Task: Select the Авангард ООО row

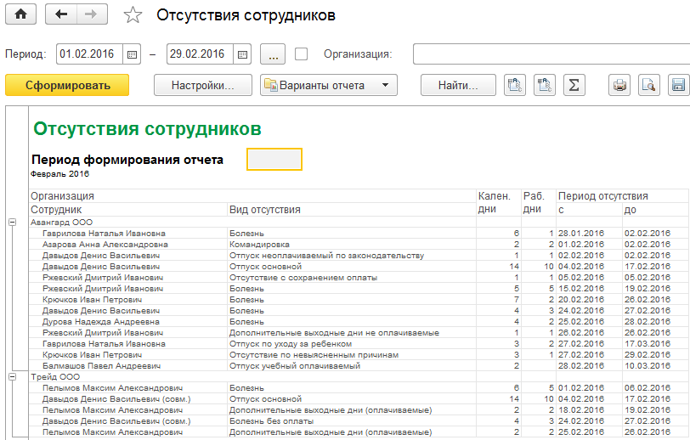Action: (x=252, y=223)
